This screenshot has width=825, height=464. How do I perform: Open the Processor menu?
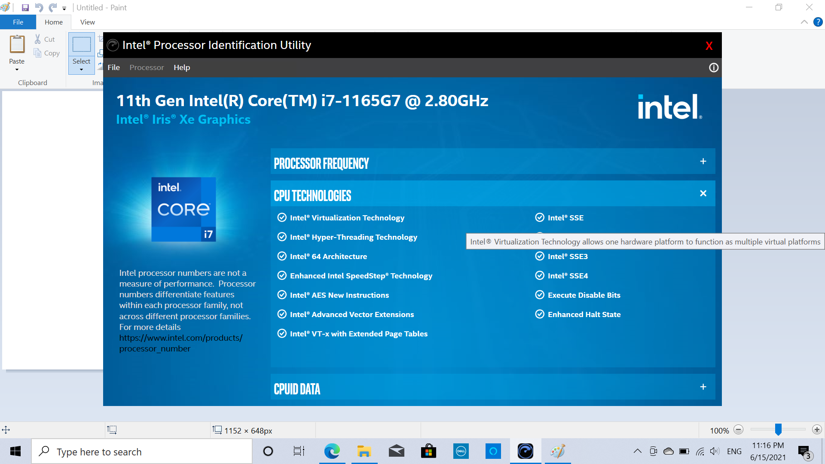coord(147,67)
